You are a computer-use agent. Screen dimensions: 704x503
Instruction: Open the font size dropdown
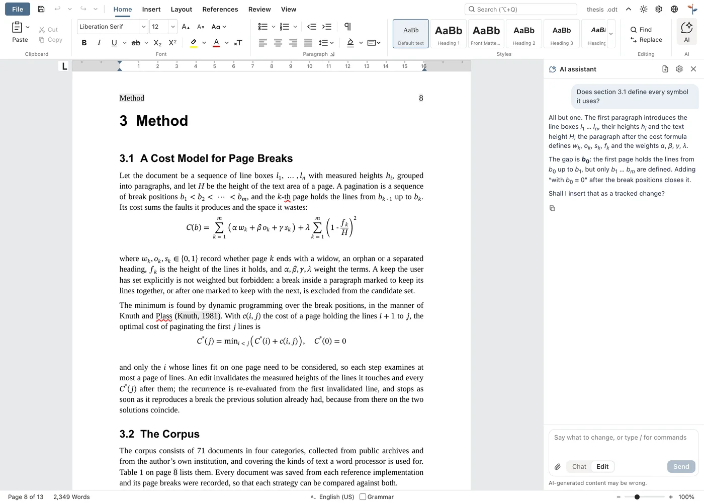click(173, 27)
